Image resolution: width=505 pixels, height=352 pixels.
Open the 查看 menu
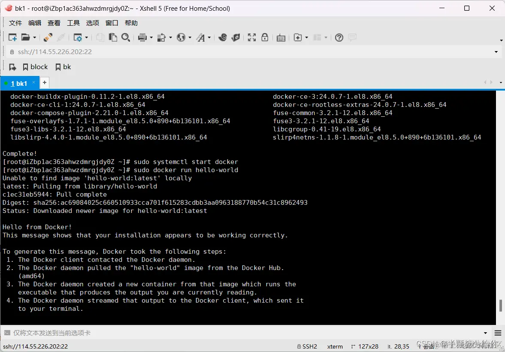[x=54, y=23]
